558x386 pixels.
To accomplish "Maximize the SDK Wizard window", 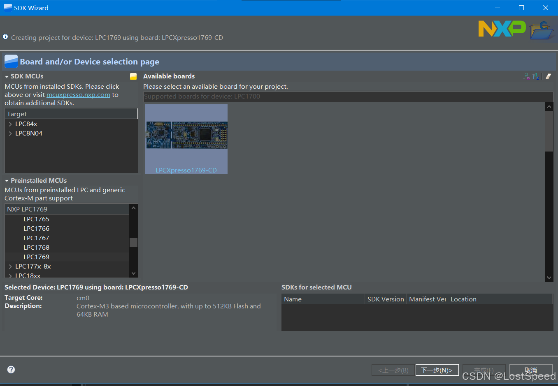I will [x=521, y=8].
